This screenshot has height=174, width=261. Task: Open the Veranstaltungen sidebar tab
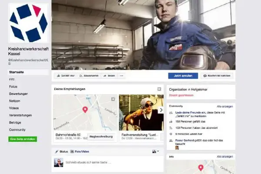[x=20, y=115]
